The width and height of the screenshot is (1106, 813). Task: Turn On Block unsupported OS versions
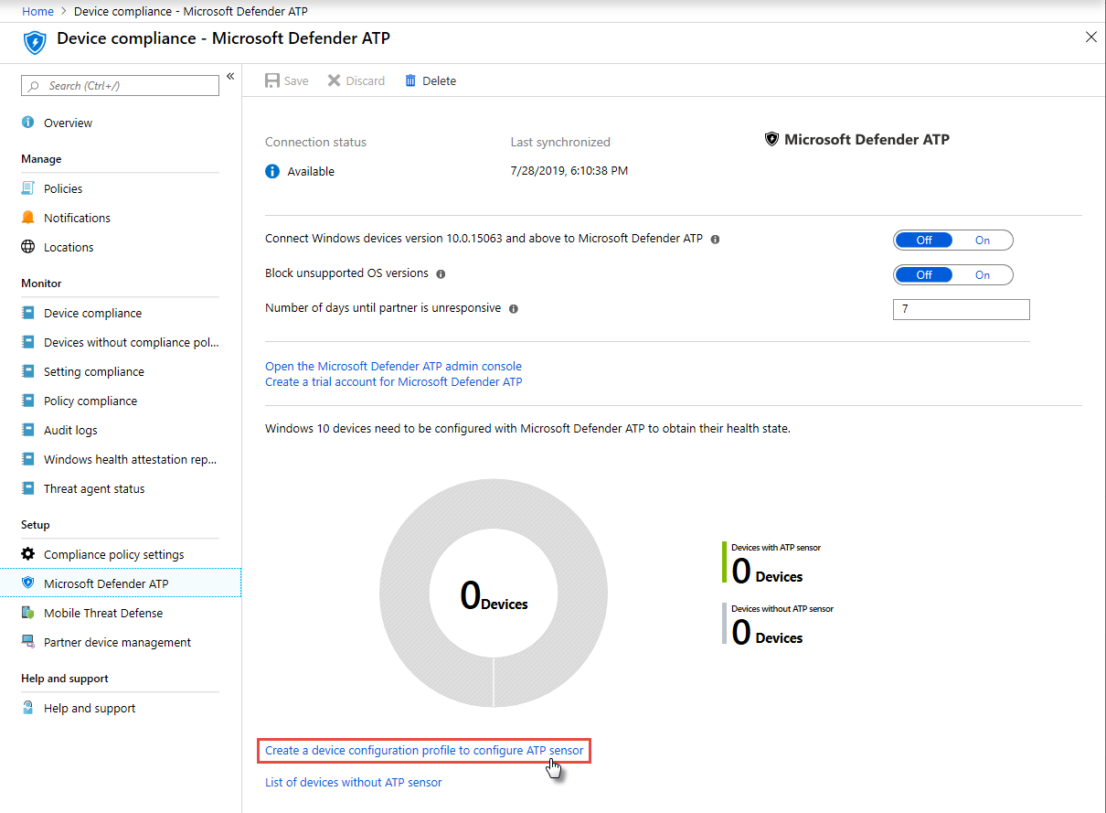coord(983,274)
